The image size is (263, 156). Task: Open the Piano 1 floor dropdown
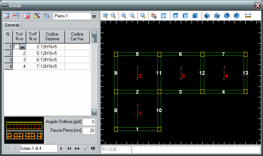94,16
